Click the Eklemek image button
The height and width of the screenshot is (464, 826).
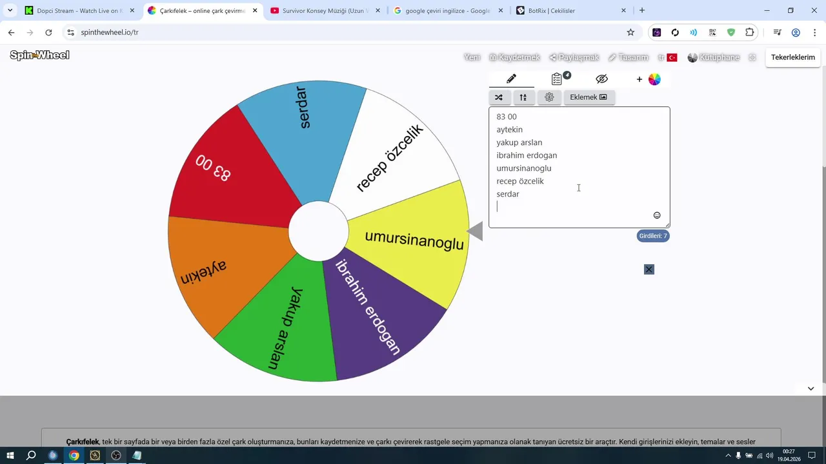pos(589,97)
